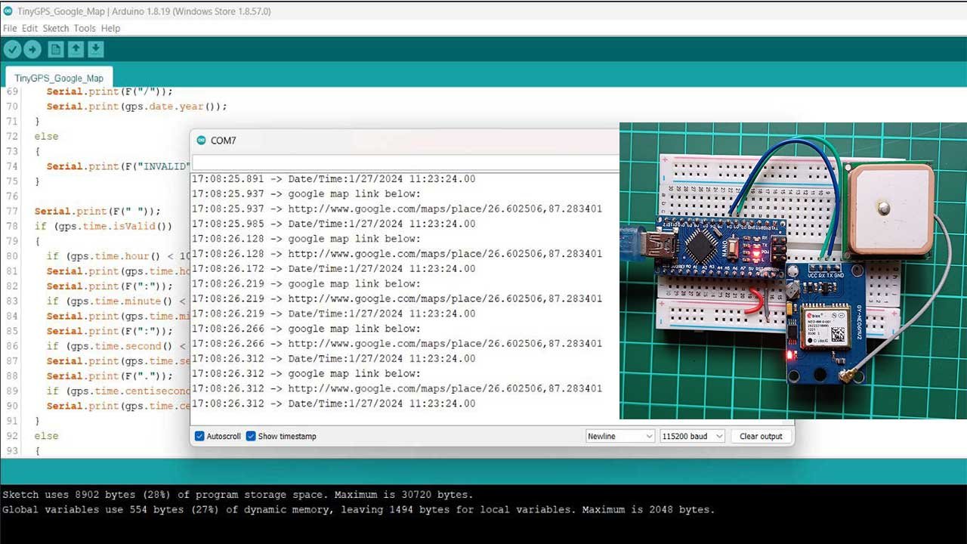Image resolution: width=967 pixels, height=544 pixels.
Task: Expand the Newline line-ending dropdown
Action: tap(620, 436)
